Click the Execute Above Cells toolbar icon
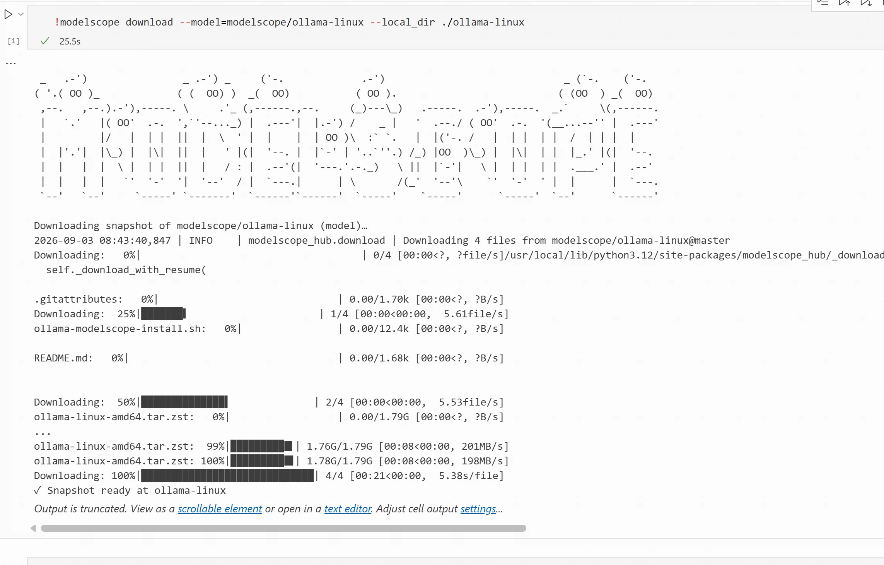The image size is (884, 565). (844, 3)
